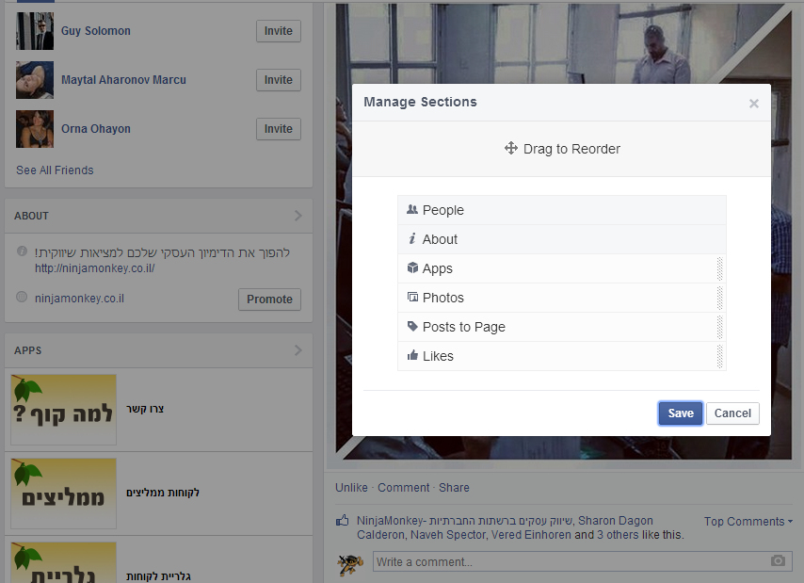This screenshot has width=804, height=583.
Task: Grab the drag handle on the Apps row
Action: (x=719, y=268)
